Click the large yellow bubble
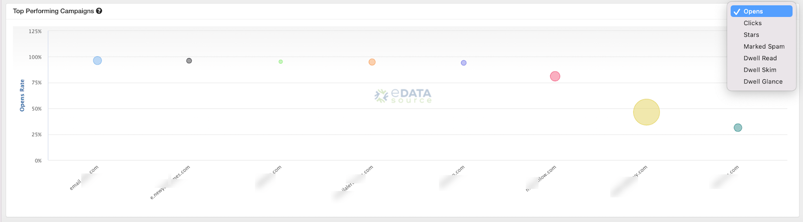This screenshot has height=222, width=803. pos(646,112)
